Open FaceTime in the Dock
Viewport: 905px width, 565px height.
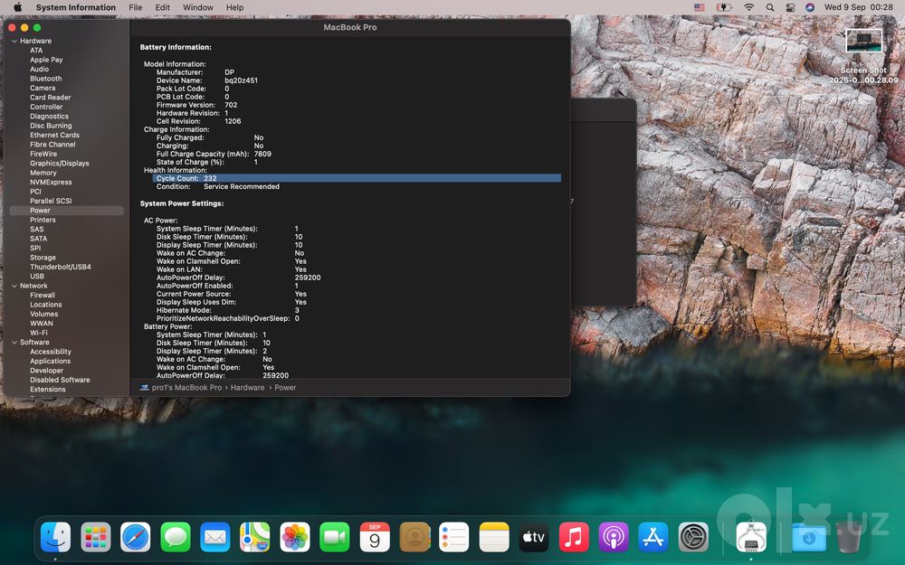tap(334, 537)
